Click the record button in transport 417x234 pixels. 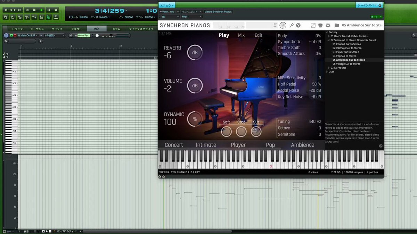point(56,10)
